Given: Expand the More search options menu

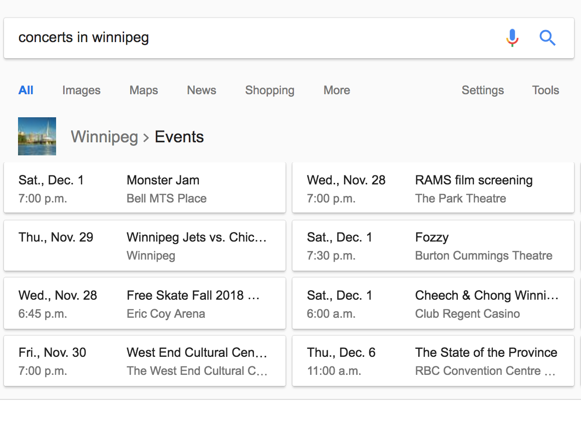Looking at the screenshot, I should [337, 90].
